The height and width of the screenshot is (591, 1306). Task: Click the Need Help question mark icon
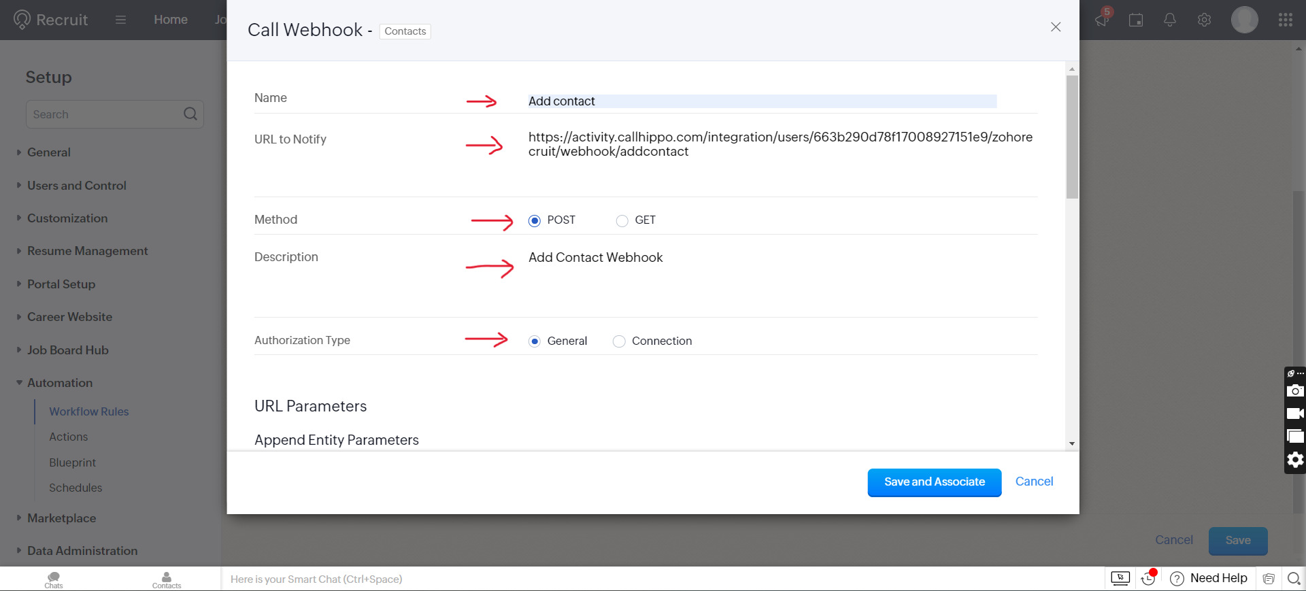point(1177,579)
